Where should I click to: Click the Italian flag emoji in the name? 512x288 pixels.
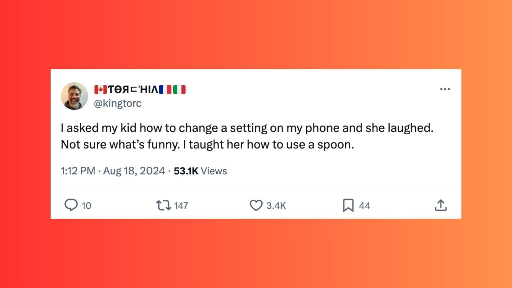click(179, 90)
